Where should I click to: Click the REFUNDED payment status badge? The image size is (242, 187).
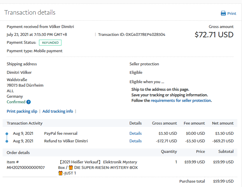[50, 43]
